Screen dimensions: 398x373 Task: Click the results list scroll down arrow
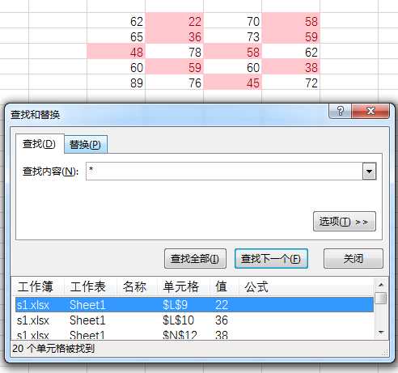(x=381, y=332)
